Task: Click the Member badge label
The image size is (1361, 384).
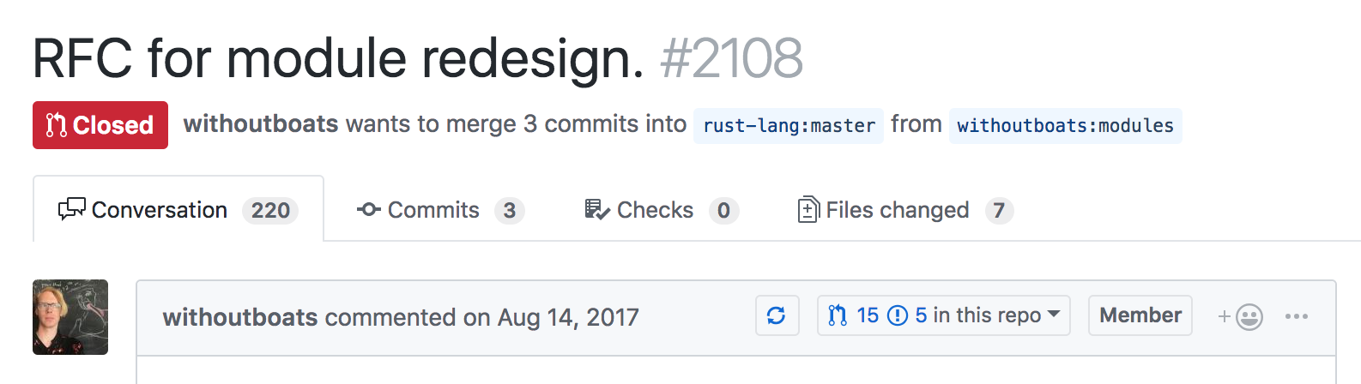Action: click(x=1140, y=316)
